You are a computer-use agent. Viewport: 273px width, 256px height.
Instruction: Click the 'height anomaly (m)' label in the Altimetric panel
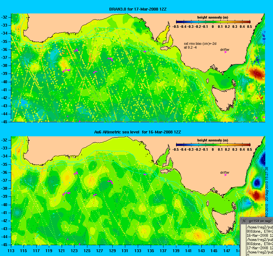(213, 140)
